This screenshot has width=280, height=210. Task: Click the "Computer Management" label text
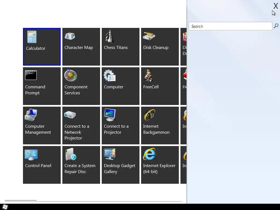38,129
